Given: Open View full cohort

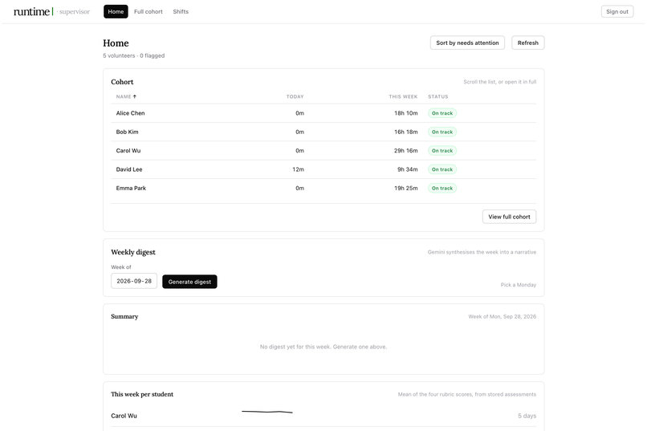Looking at the screenshot, I should click(509, 217).
